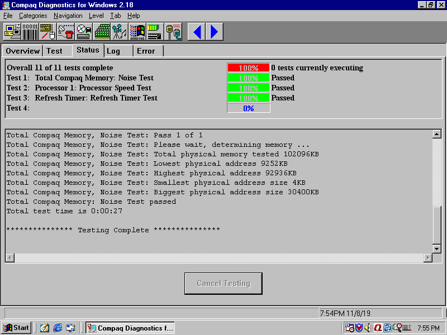This screenshot has width=447, height=335.
Task: Open the green Memory modules icon
Action: [102, 32]
